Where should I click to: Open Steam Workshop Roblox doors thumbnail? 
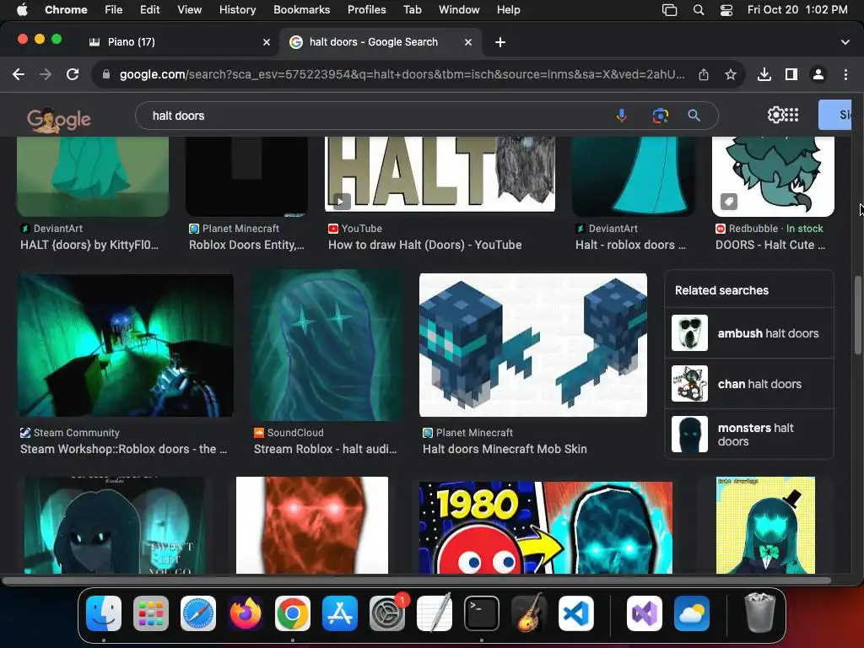[126, 345]
